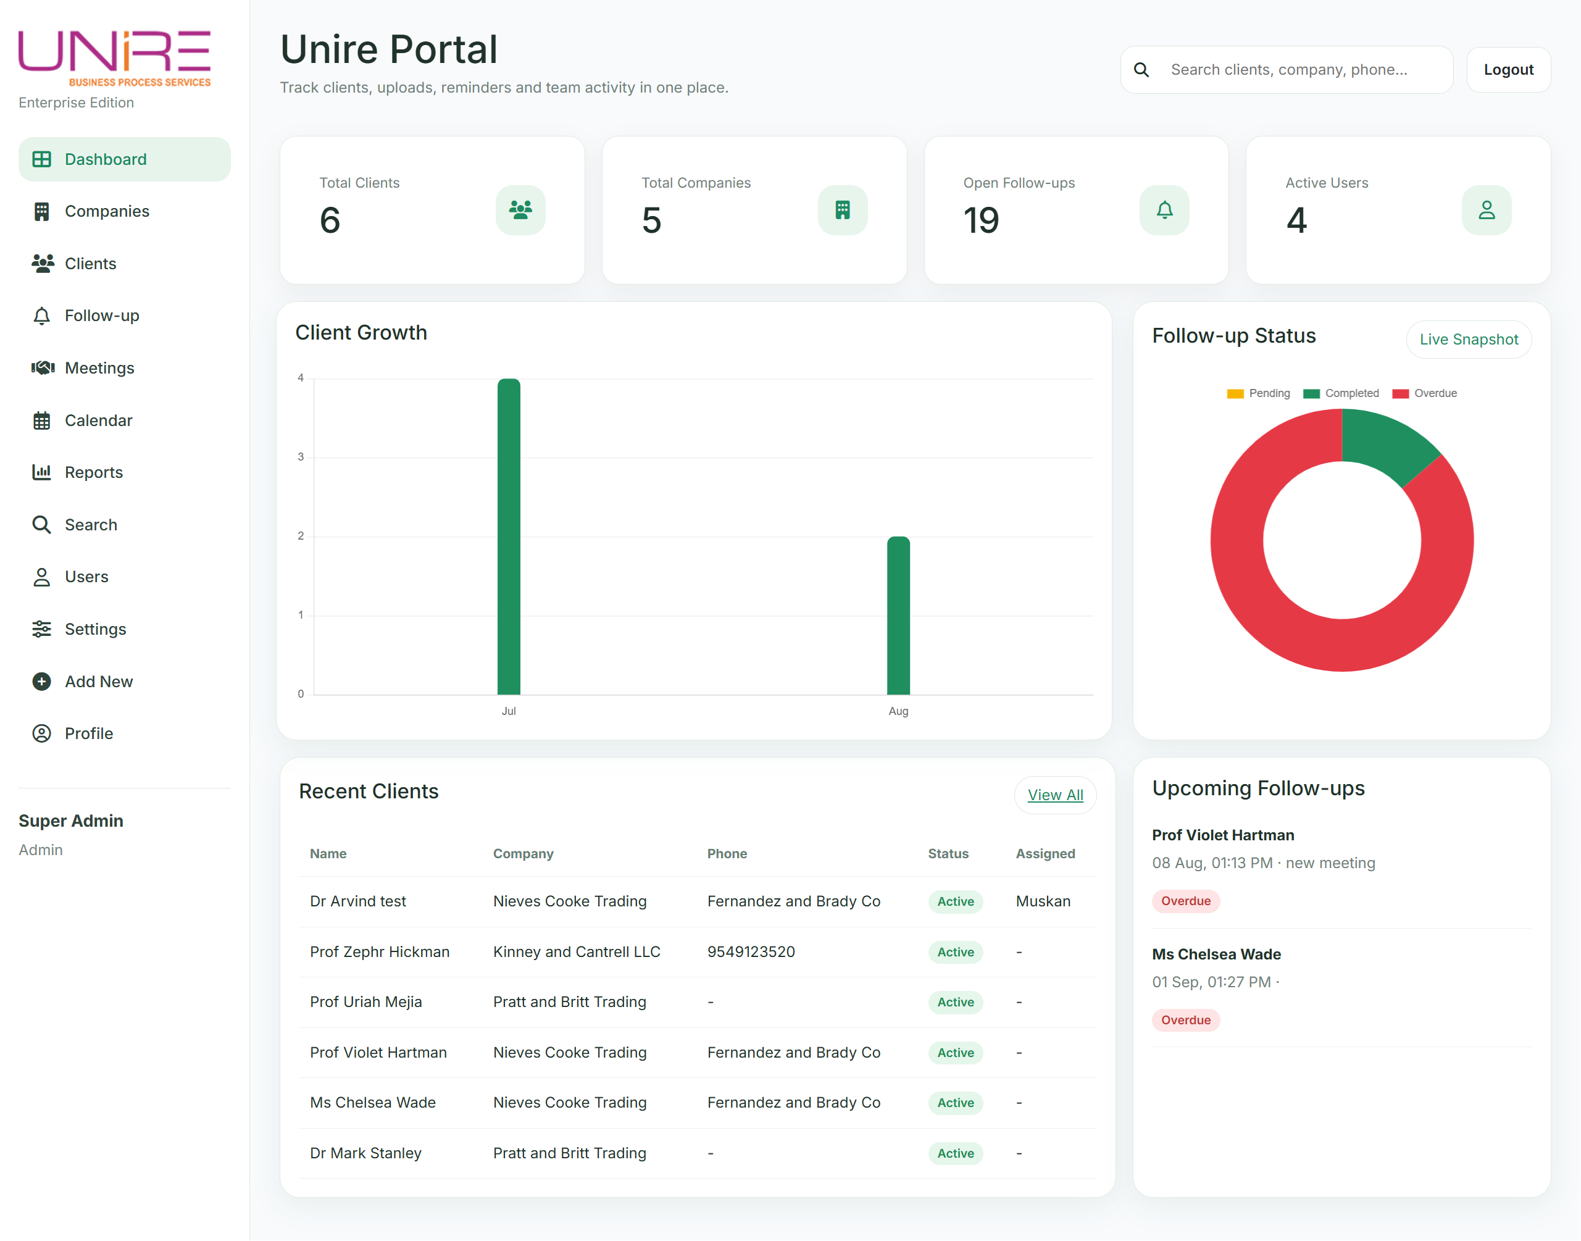1581x1241 pixels.
Task: Toggle the Completed legend swatch
Action: [1311, 393]
